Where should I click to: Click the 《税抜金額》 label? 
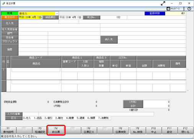10,102
